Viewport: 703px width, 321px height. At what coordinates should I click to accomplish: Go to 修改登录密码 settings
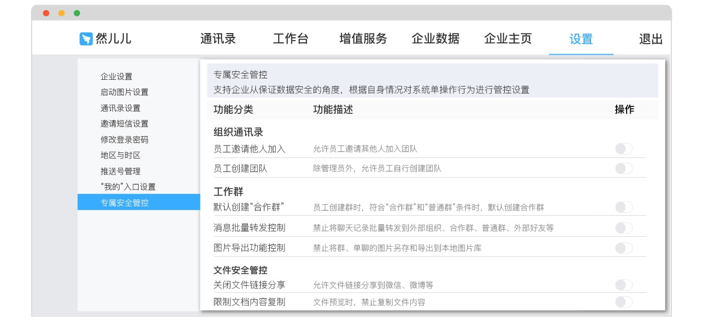click(125, 140)
